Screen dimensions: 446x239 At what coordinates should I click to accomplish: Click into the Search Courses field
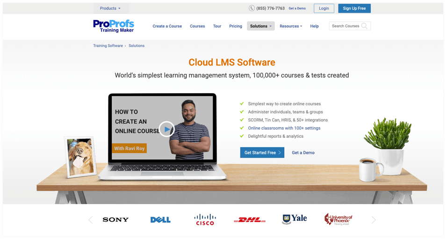tap(345, 26)
